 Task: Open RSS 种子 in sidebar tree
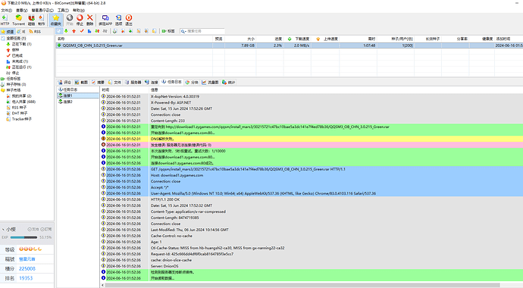pyautogui.click(x=17, y=108)
